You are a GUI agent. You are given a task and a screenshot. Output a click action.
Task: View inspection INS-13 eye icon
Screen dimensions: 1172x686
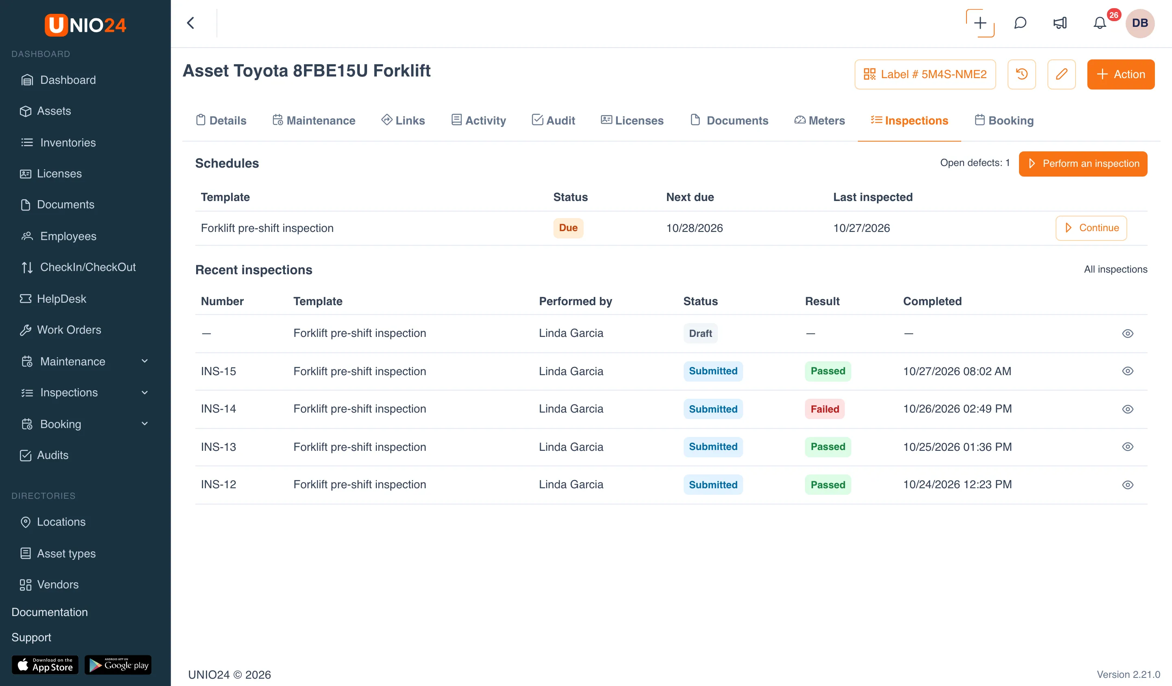(1127, 446)
